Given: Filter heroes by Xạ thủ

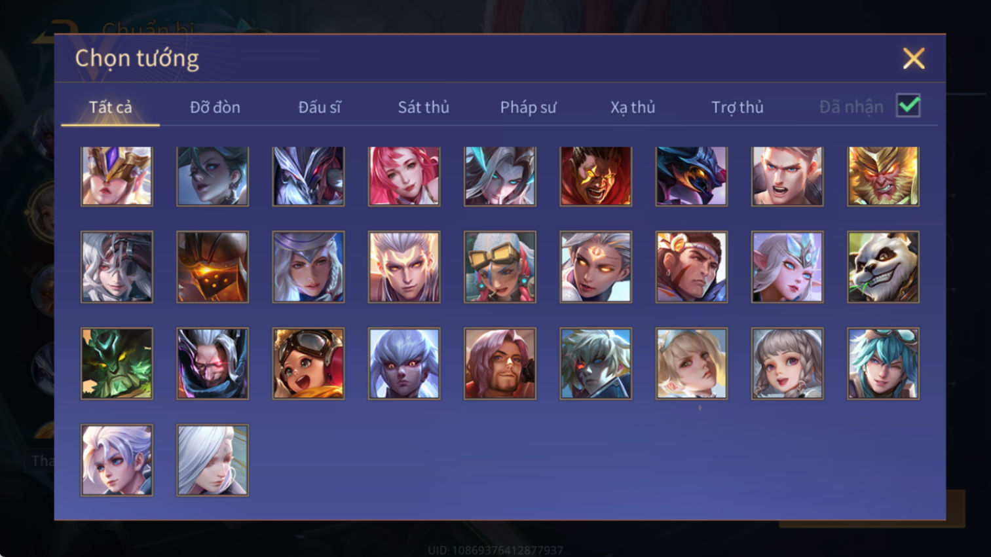Looking at the screenshot, I should click(x=633, y=107).
